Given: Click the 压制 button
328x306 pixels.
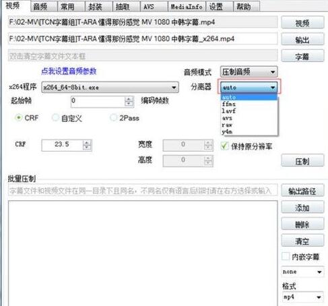Looking at the screenshot, I should coord(302,160).
